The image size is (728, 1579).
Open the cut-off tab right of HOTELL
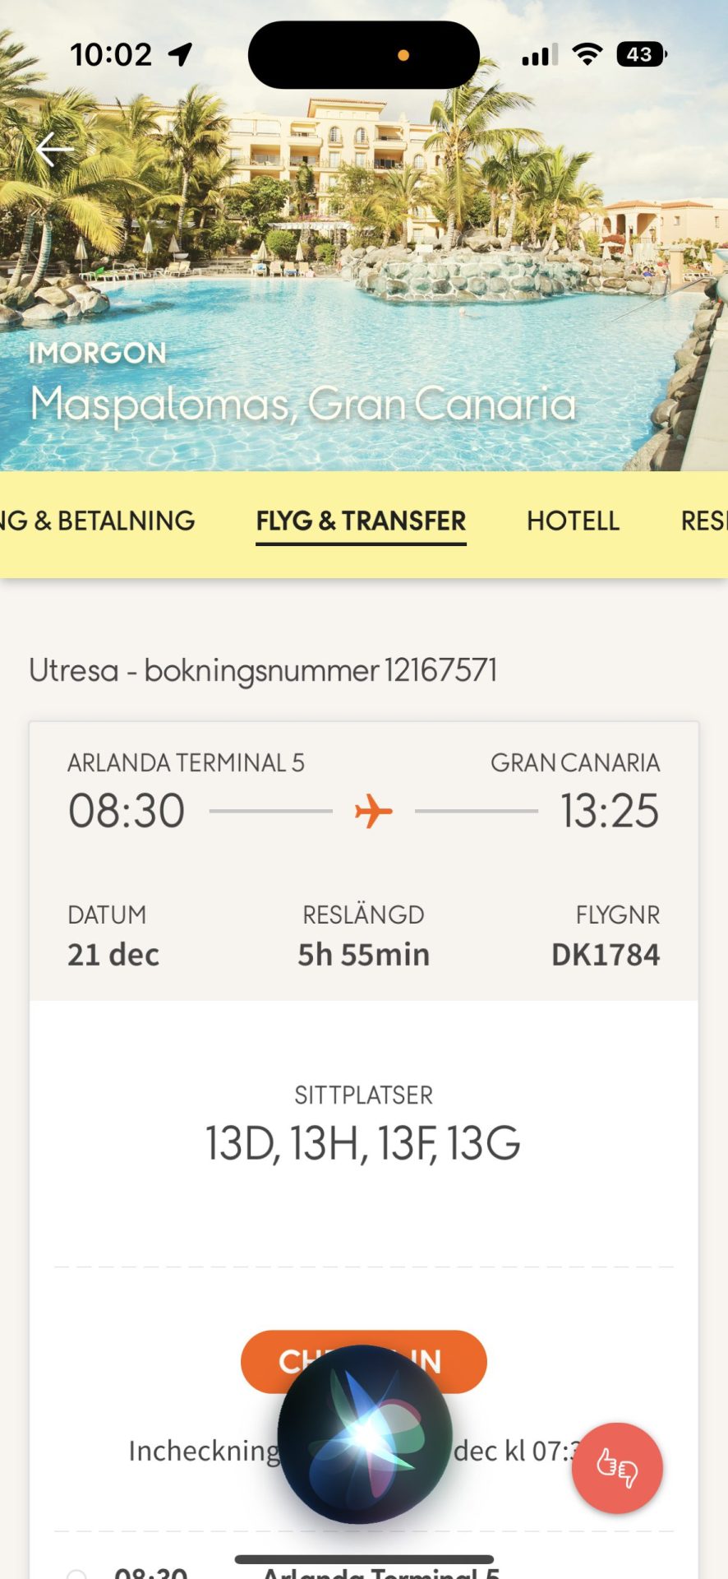click(703, 521)
